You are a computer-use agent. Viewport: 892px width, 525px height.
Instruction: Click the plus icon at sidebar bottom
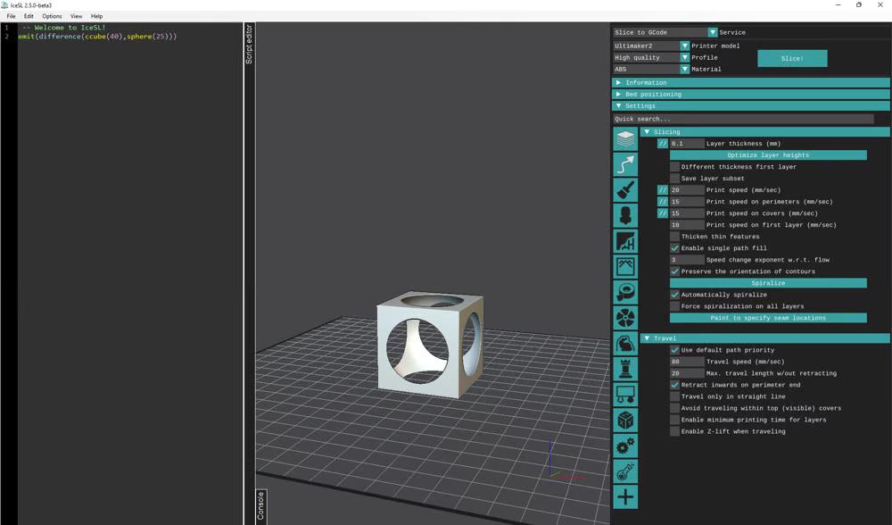(x=625, y=496)
